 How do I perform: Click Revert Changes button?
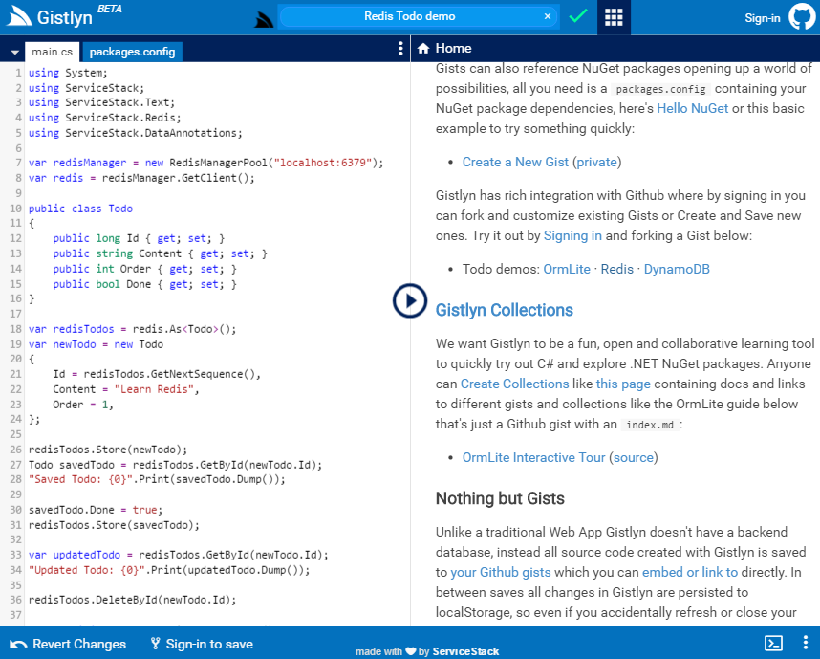click(x=68, y=644)
